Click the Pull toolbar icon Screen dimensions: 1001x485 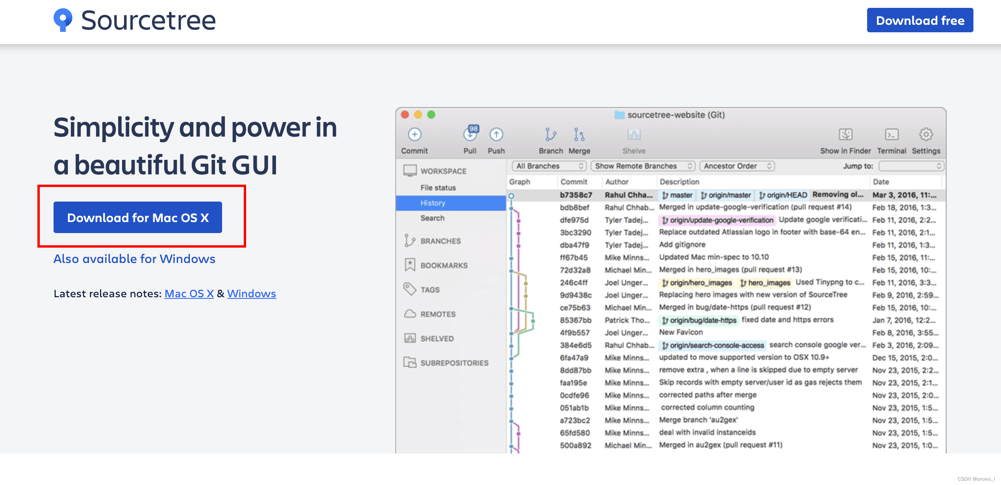(470, 134)
